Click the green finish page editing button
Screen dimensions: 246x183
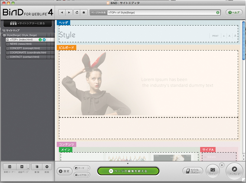point(128,171)
